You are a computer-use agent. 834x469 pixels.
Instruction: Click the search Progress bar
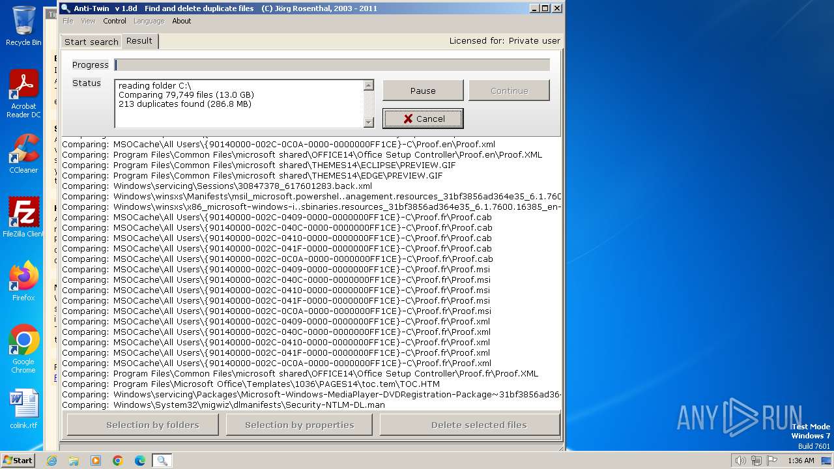(x=332, y=64)
